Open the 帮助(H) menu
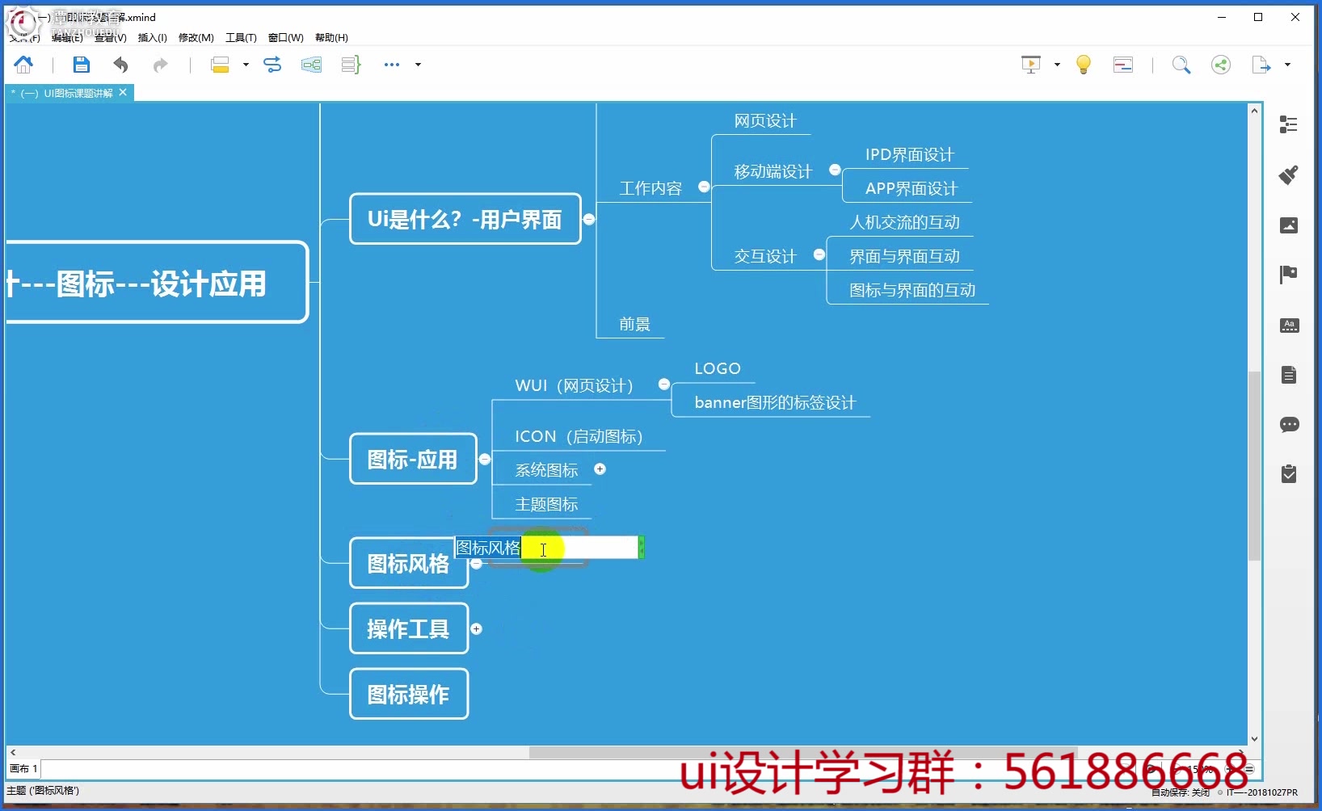Image resolution: width=1322 pixels, height=811 pixels. click(331, 38)
